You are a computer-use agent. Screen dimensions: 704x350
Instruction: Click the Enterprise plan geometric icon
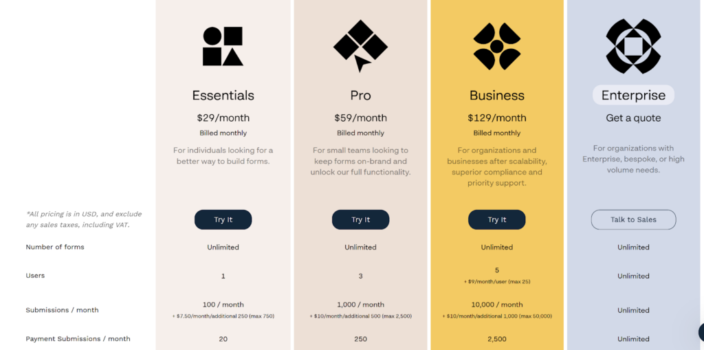(633, 46)
